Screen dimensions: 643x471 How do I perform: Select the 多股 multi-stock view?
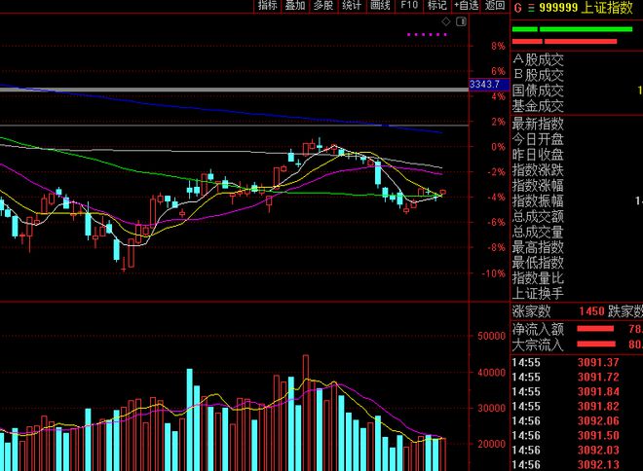point(323,6)
